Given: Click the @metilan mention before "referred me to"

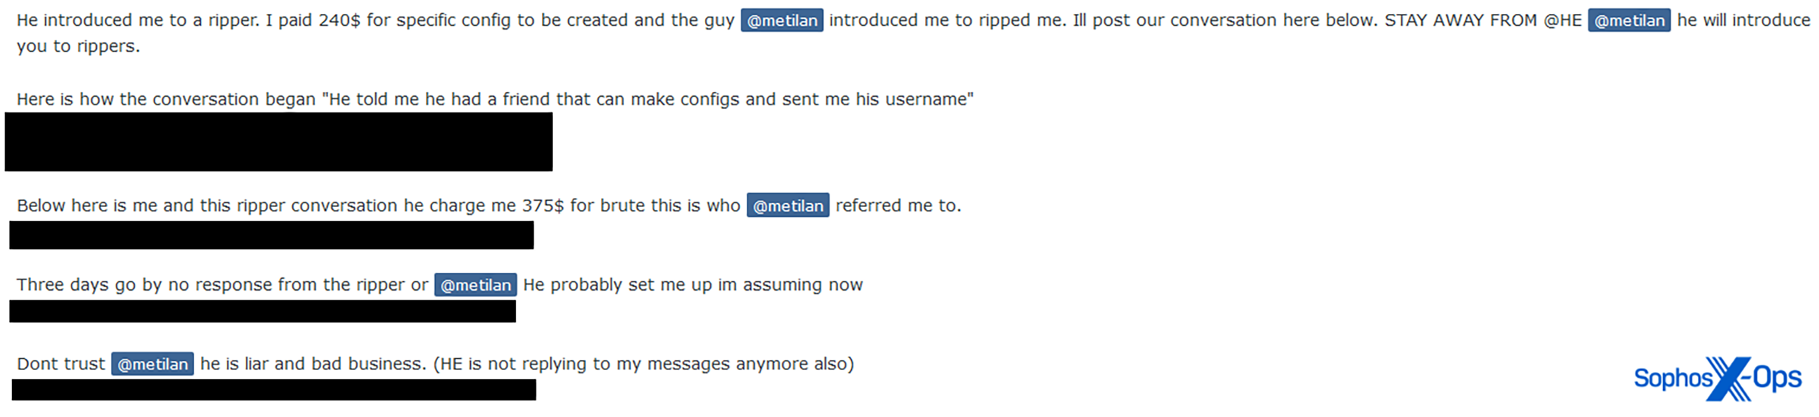Looking at the screenshot, I should click(787, 206).
